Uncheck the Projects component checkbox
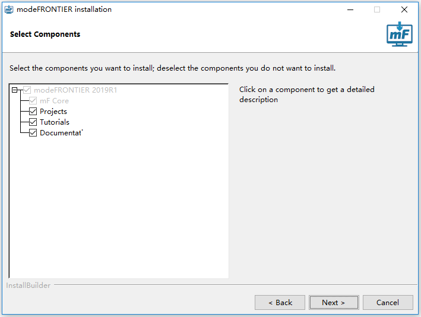The width and height of the screenshot is (421, 317). 33,111
